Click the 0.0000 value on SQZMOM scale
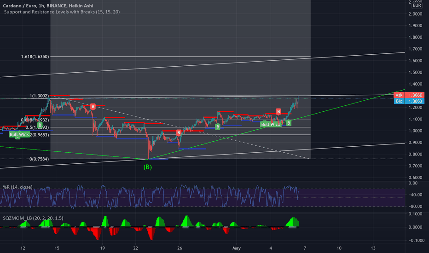The width and height of the screenshot is (429, 253). pos(415,227)
